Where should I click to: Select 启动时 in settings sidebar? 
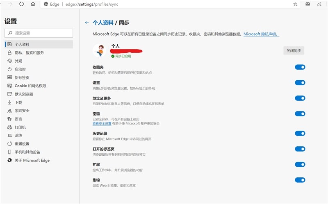[39, 69]
